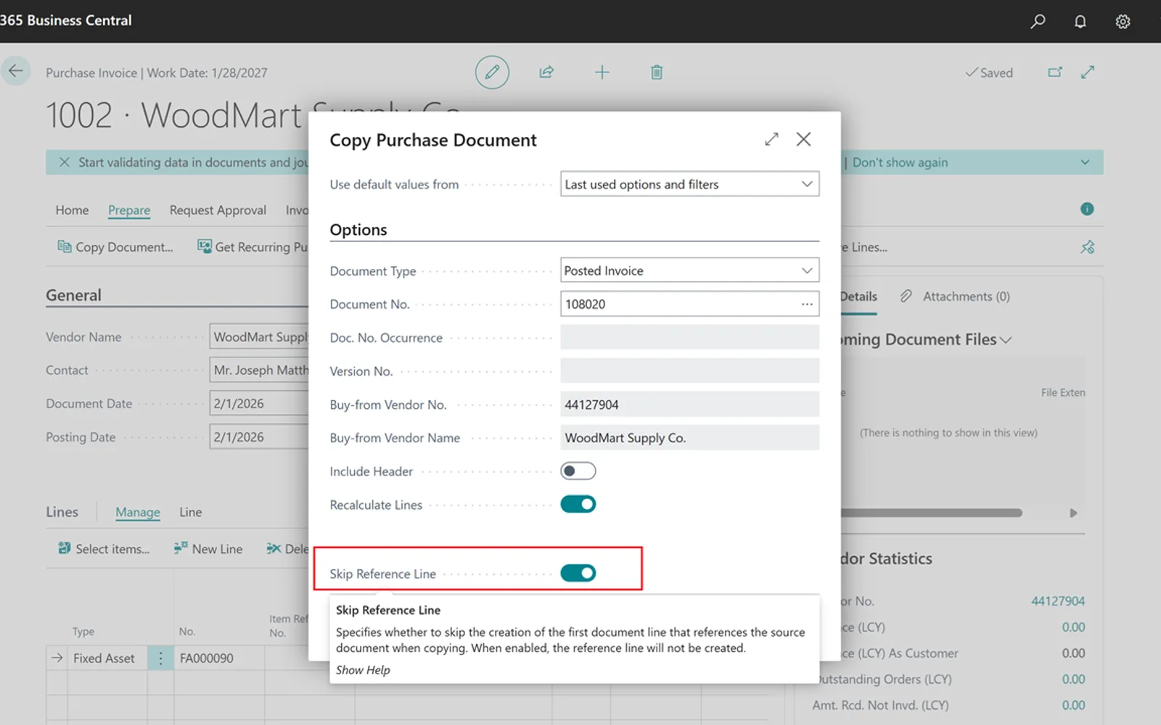1161x725 pixels.
Task: Expand Incoming Document Files chevron
Action: tap(1006, 340)
